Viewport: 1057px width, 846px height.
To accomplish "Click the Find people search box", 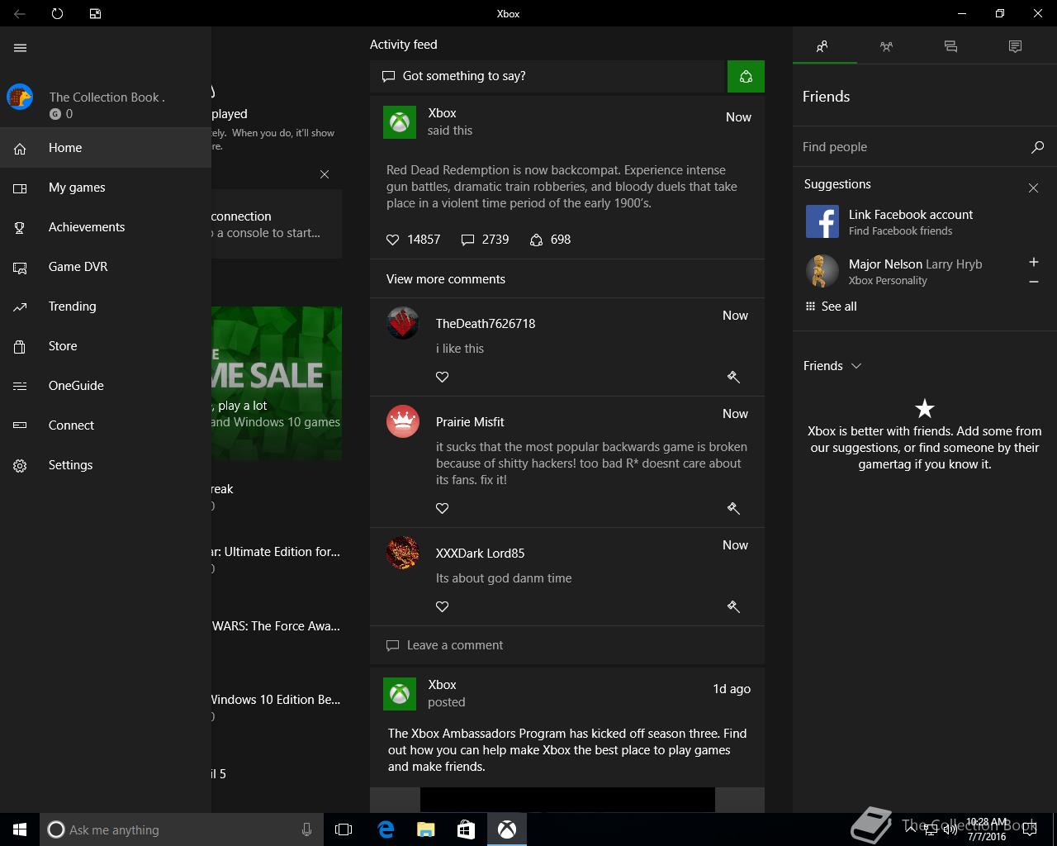I will pos(912,147).
